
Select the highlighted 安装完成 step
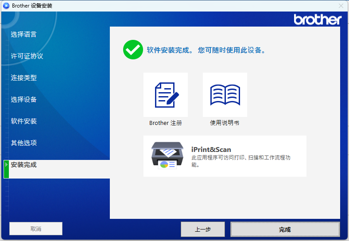(57, 169)
